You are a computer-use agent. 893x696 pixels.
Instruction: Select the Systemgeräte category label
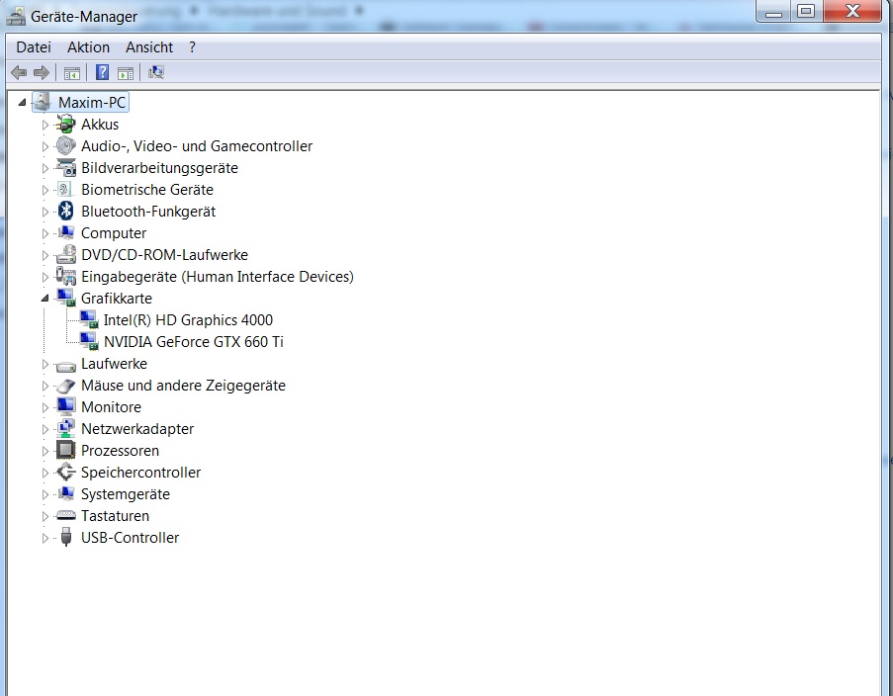pos(126,493)
